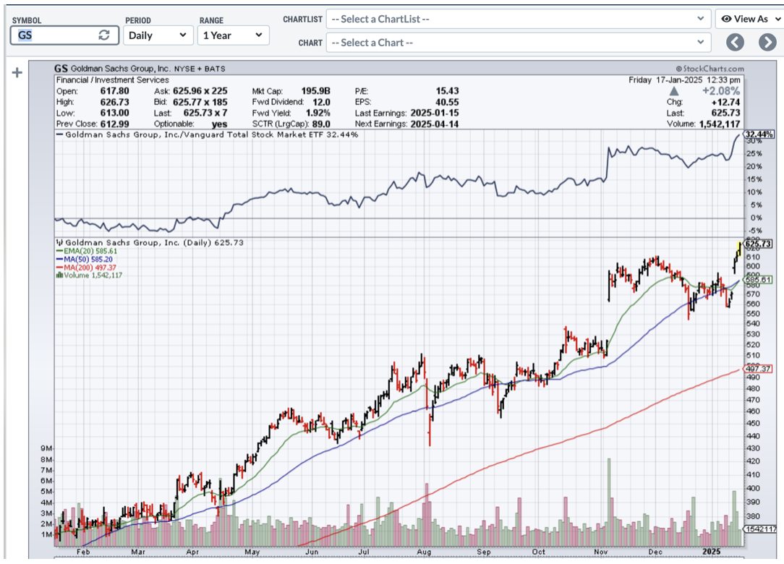
Task: Click the OHLC bar icon before Goldman Sachs legend
Action: click(x=60, y=242)
